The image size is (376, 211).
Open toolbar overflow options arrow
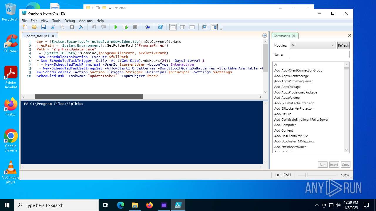[x=221, y=28]
